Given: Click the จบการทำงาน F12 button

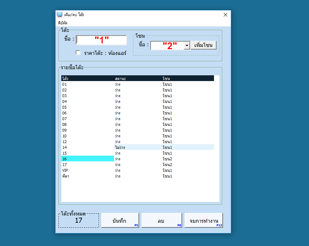Looking at the screenshot, I should tap(204, 221).
